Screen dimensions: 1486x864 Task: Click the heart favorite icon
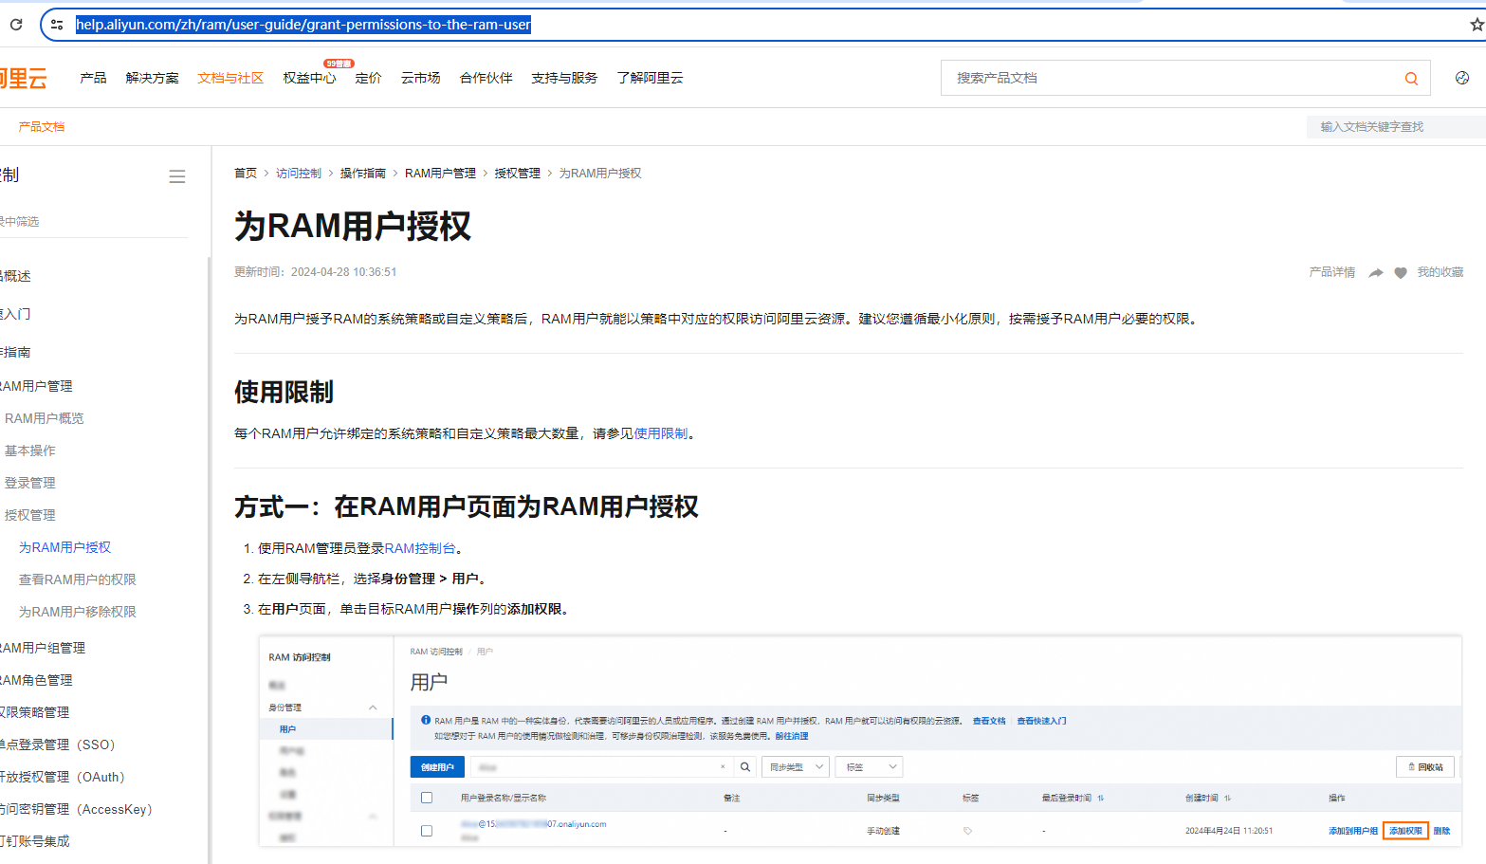[x=1401, y=273]
